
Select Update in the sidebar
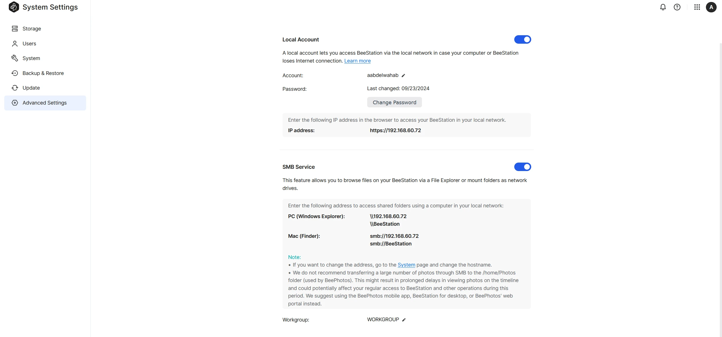click(31, 88)
